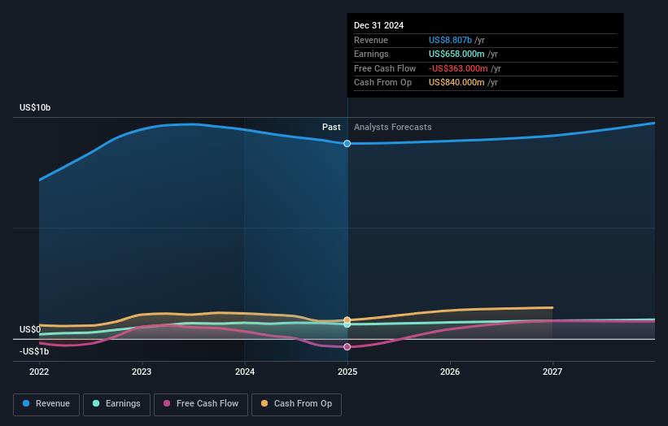Image resolution: width=668 pixels, height=426 pixels.
Task: Click the US$0 y-axis label
Action: [30, 329]
